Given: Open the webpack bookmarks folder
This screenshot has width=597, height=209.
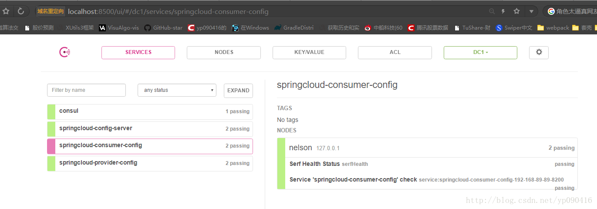Looking at the screenshot, I should pos(553,28).
